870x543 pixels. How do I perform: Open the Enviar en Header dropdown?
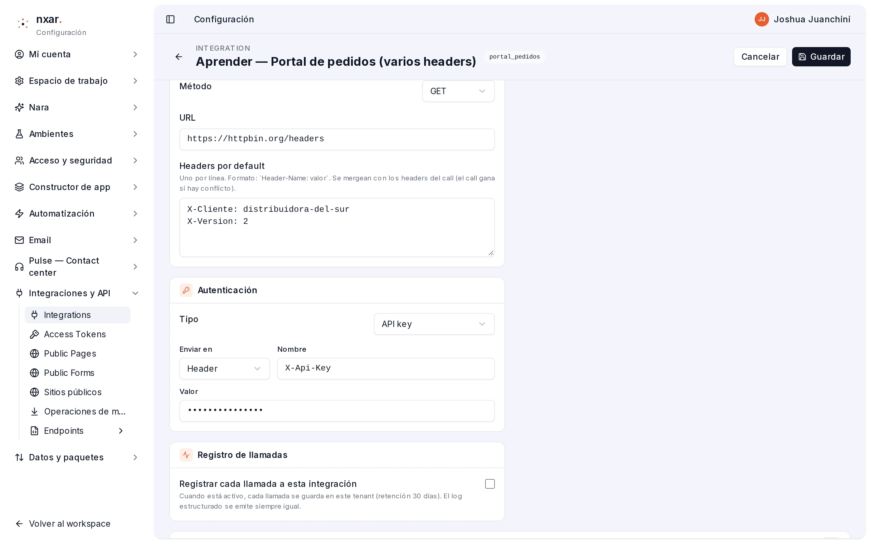pyautogui.click(x=224, y=368)
